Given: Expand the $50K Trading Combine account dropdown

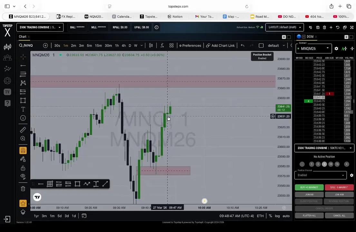Looking at the screenshot, I should (x=40, y=27).
